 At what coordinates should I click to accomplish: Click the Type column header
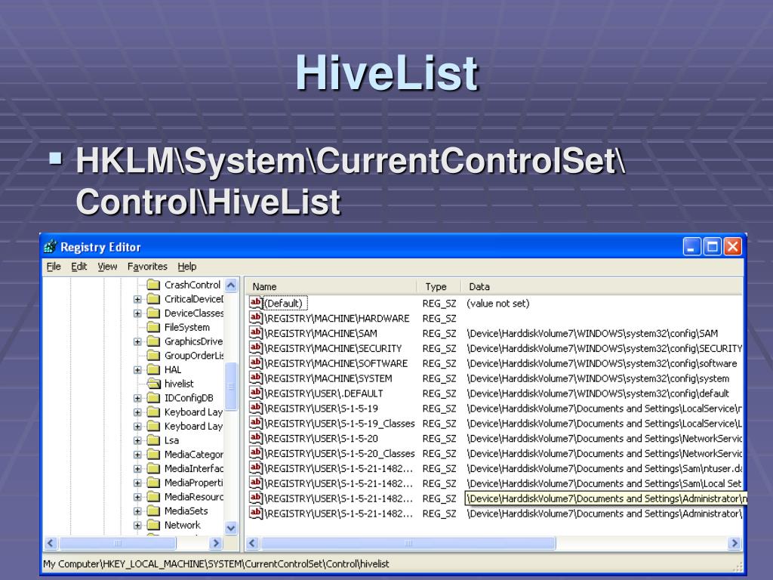pos(439,286)
